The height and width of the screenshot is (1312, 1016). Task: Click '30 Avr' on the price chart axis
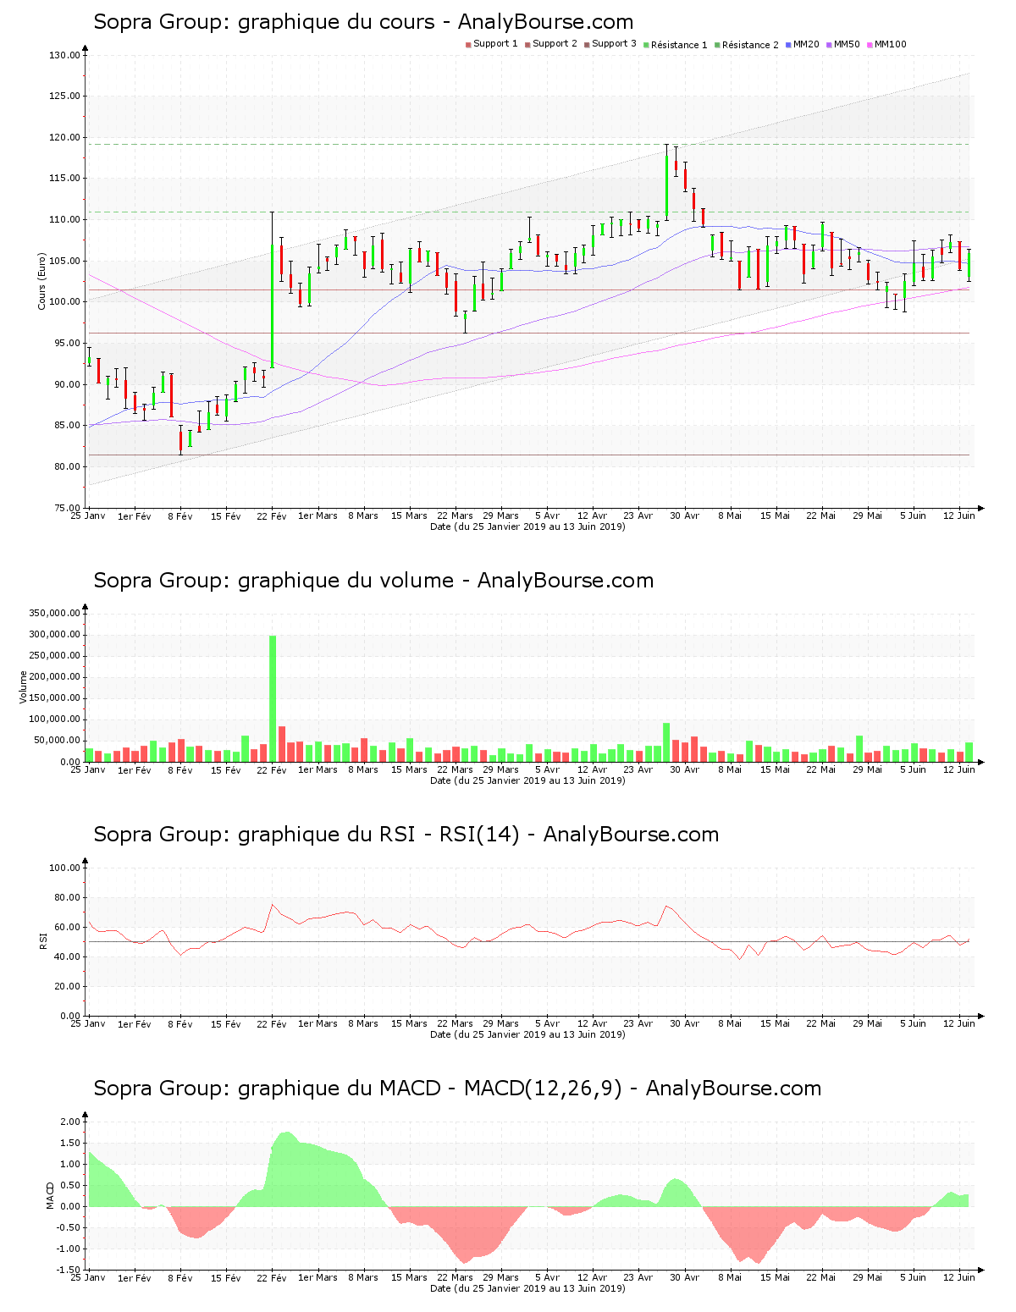tap(684, 515)
